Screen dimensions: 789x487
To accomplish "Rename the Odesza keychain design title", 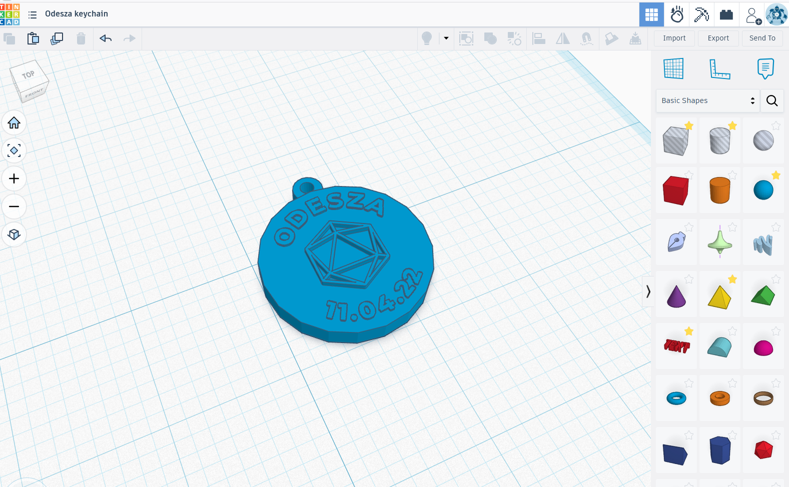I will point(77,14).
